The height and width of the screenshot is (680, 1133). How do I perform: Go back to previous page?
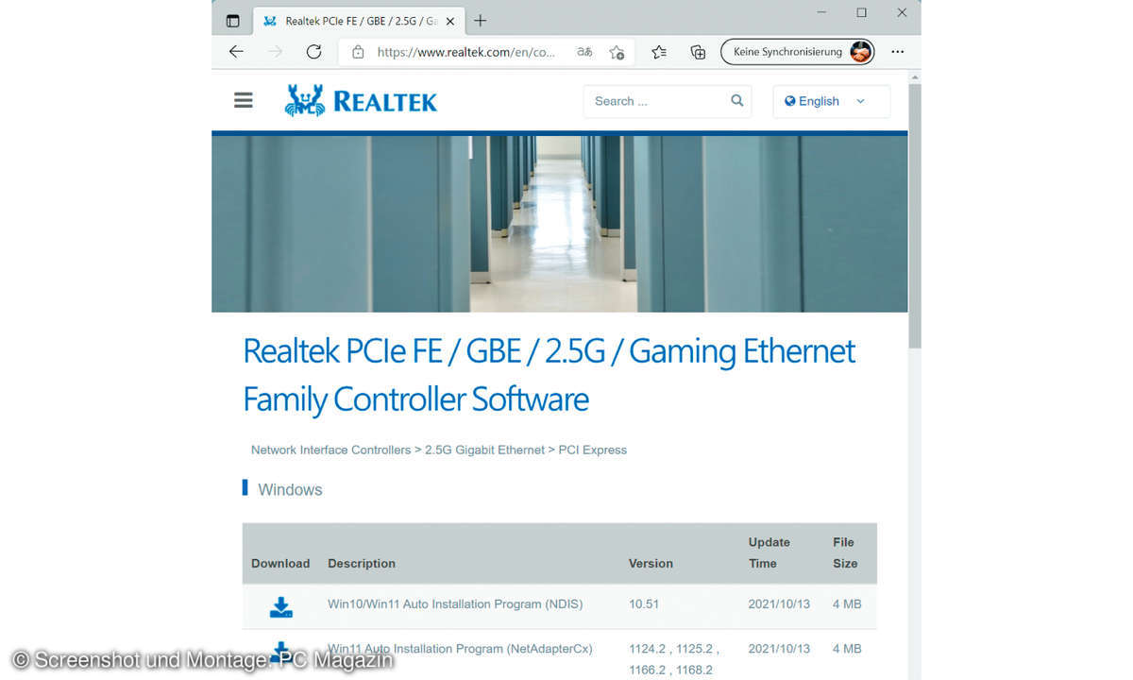pos(236,52)
